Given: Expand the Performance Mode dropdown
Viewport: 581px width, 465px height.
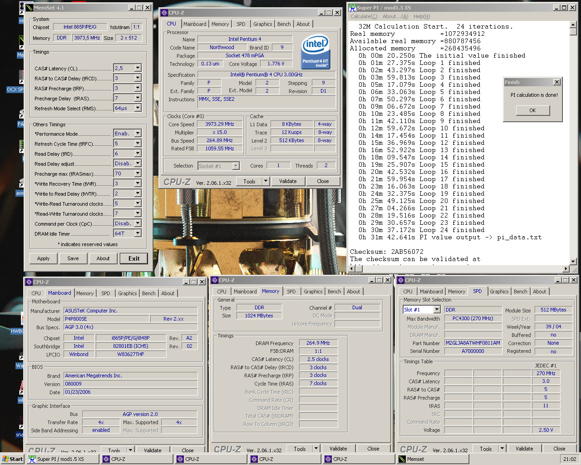Looking at the screenshot, I should click(x=138, y=134).
